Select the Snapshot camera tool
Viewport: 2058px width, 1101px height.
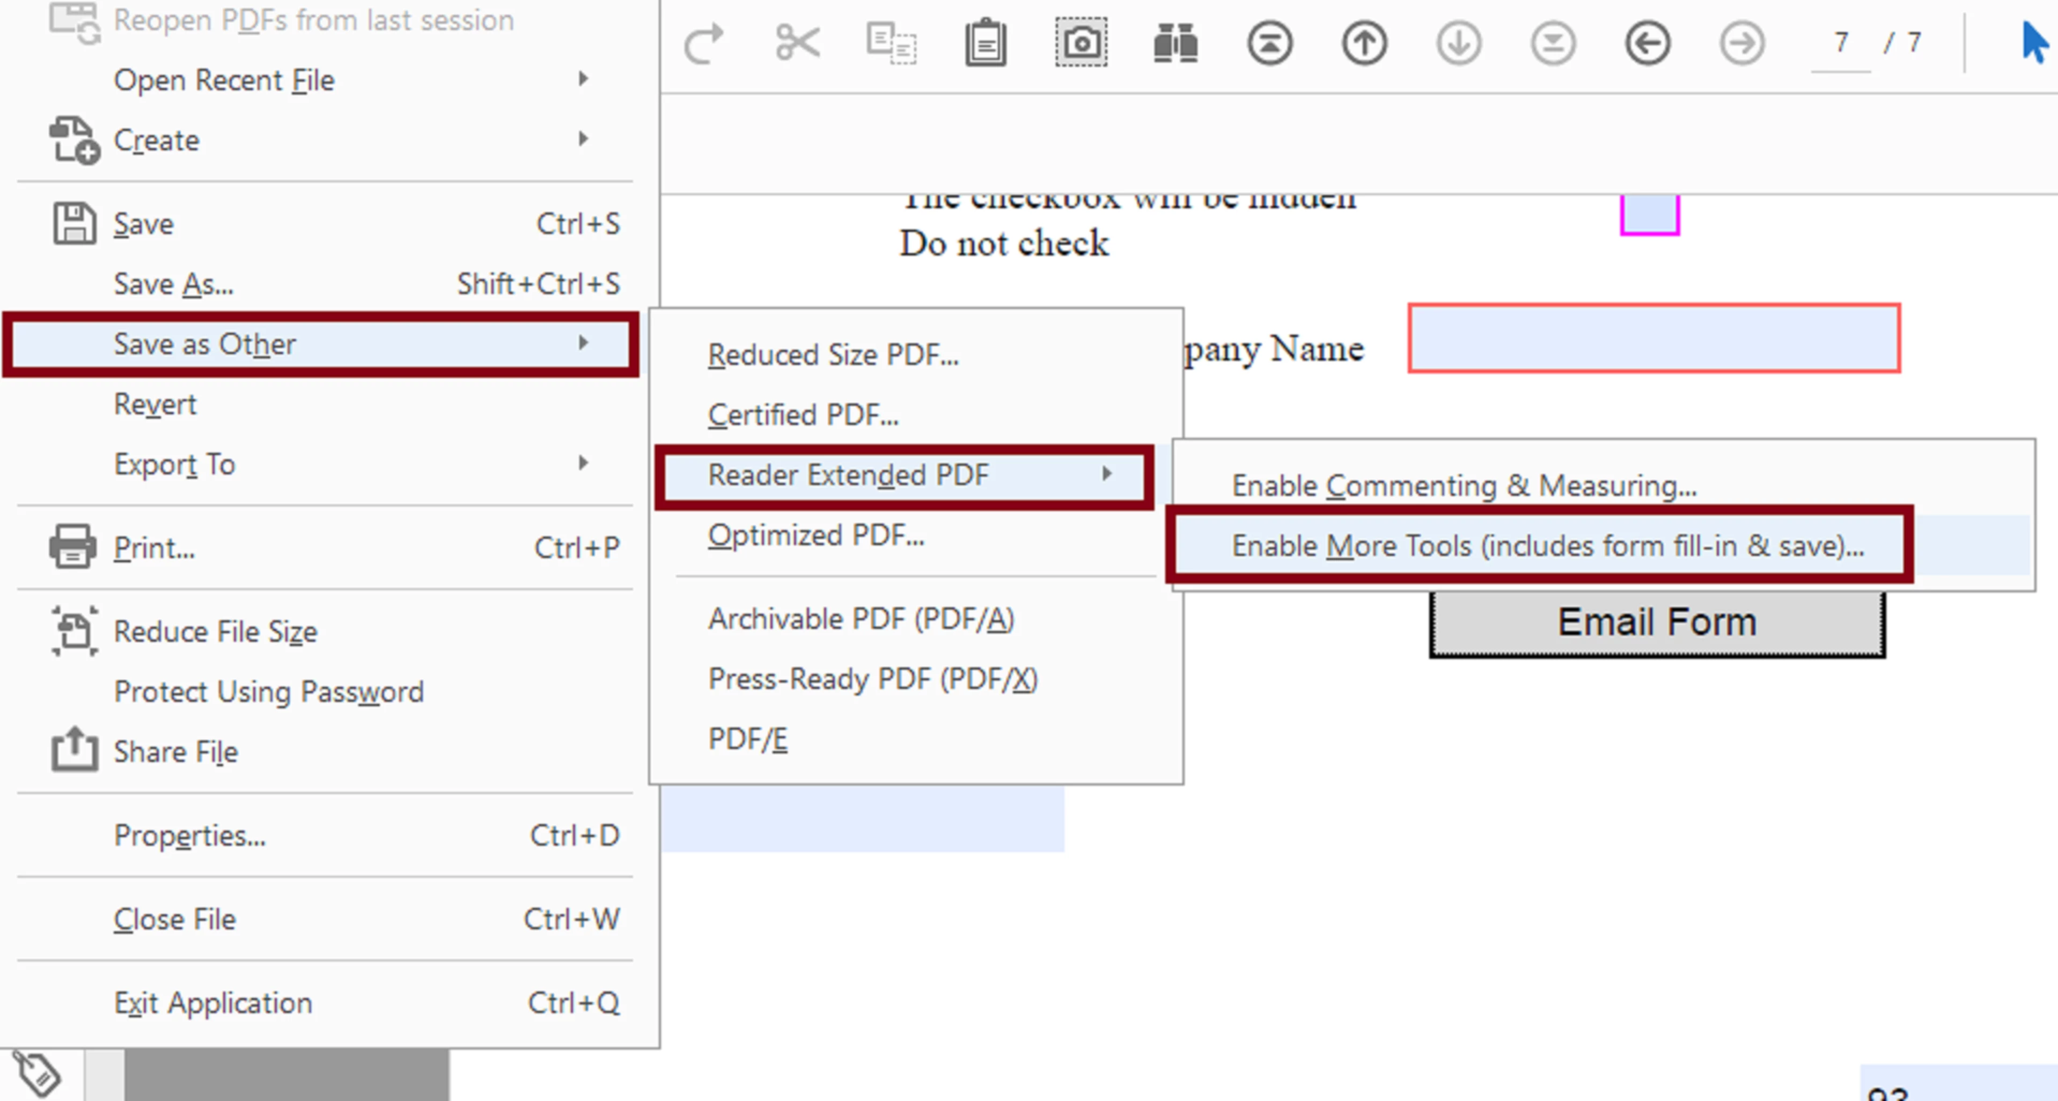coord(1080,43)
